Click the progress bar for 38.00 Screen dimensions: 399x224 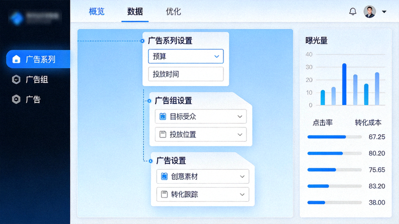click(x=334, y=203)
